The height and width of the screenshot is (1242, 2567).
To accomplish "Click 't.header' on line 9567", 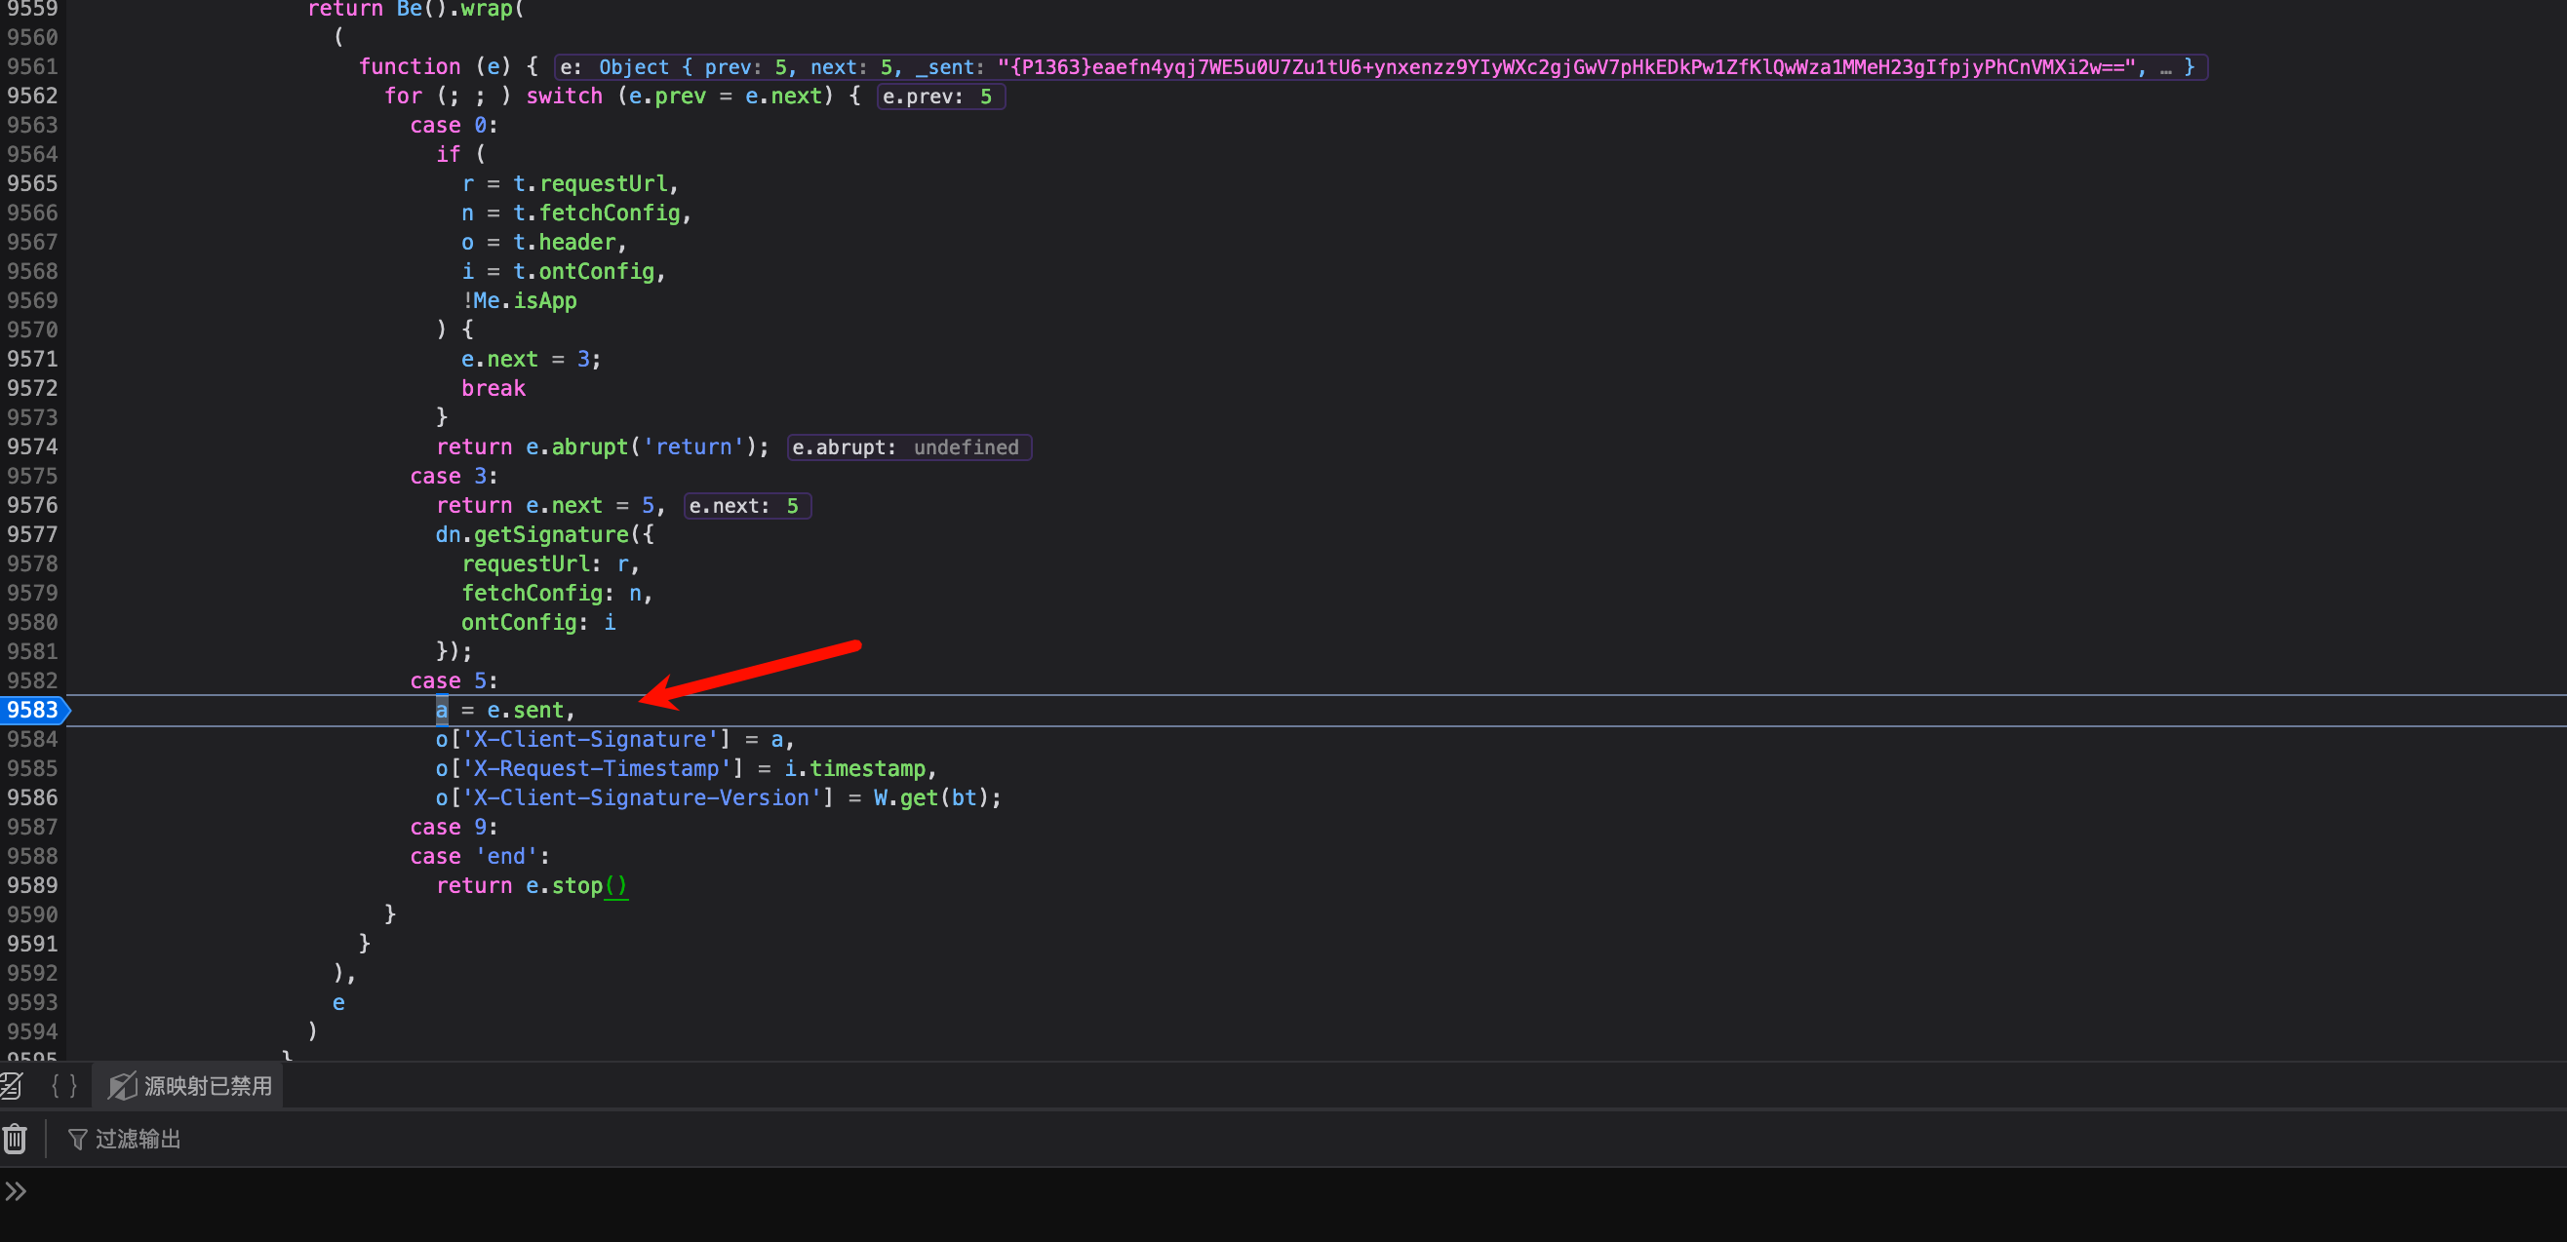I will (564, 242).
